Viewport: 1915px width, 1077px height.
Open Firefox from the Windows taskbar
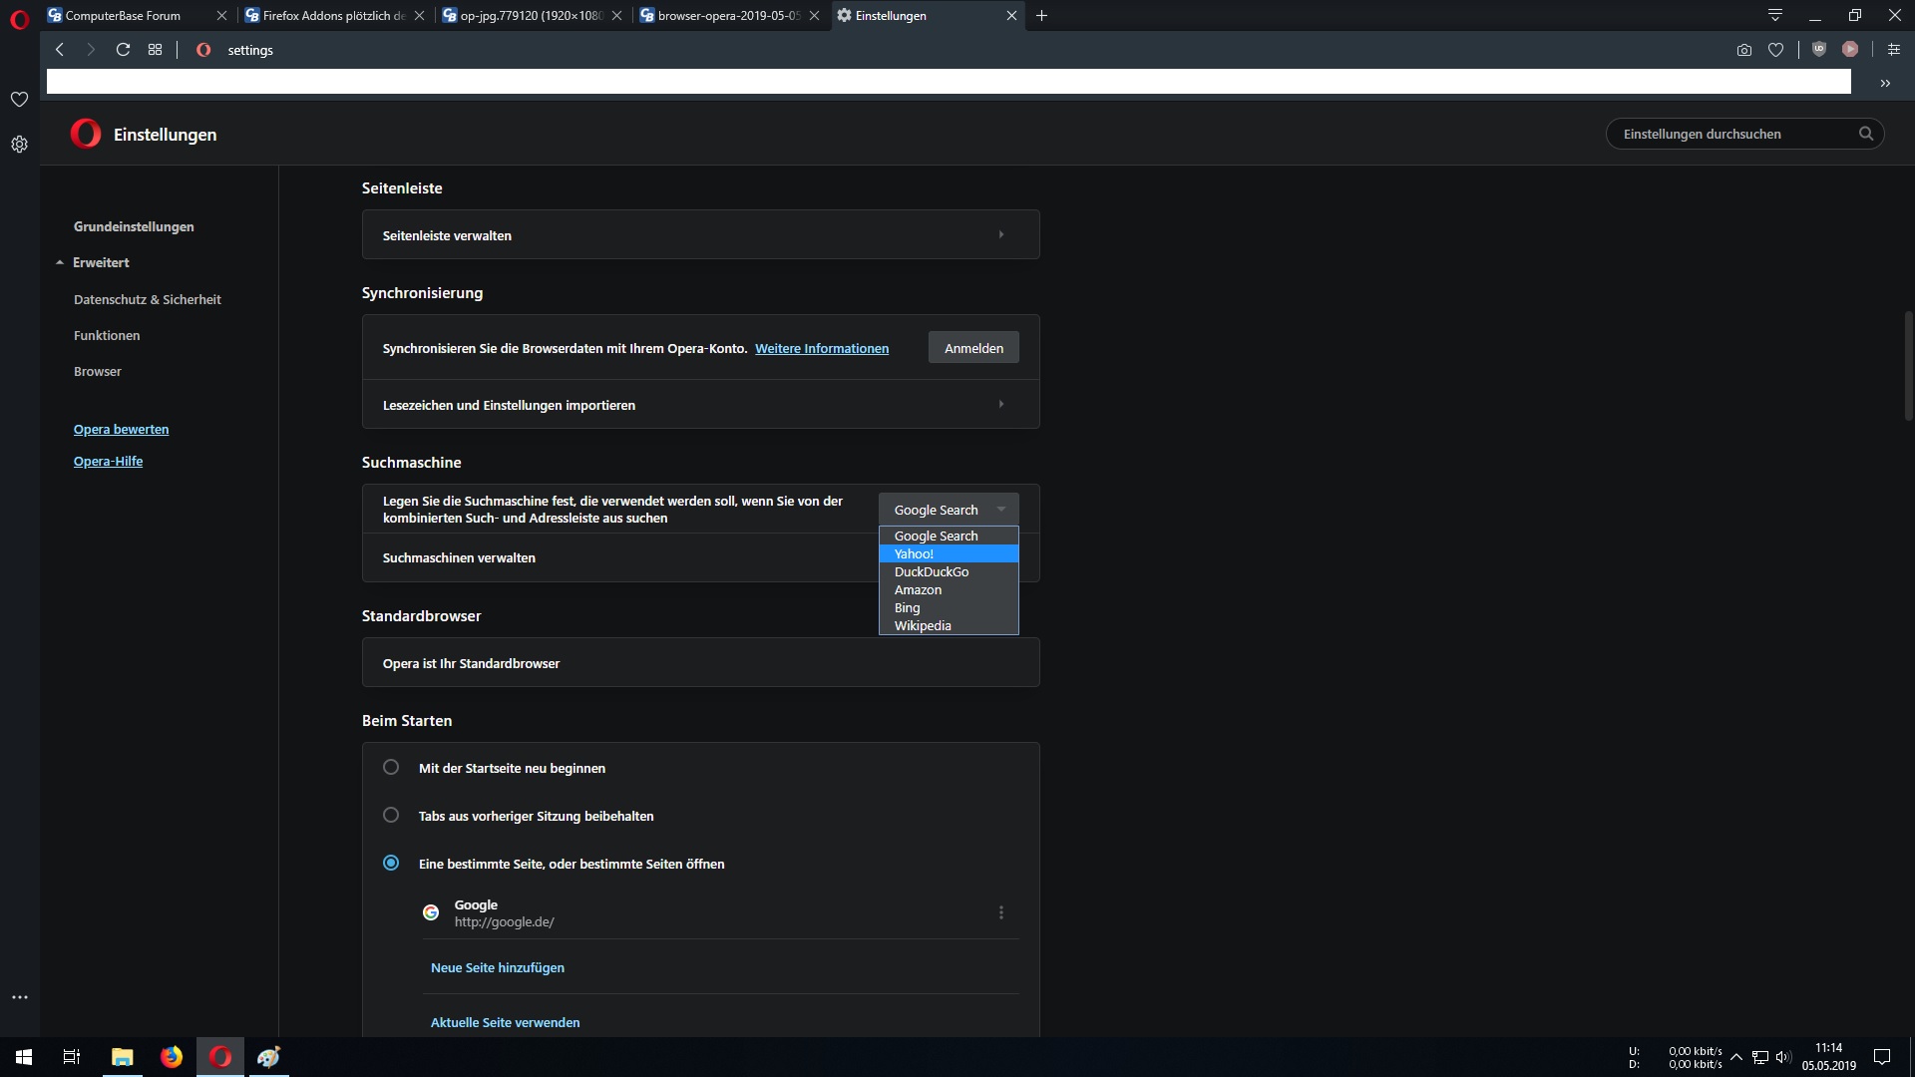tap(172, 1057)
